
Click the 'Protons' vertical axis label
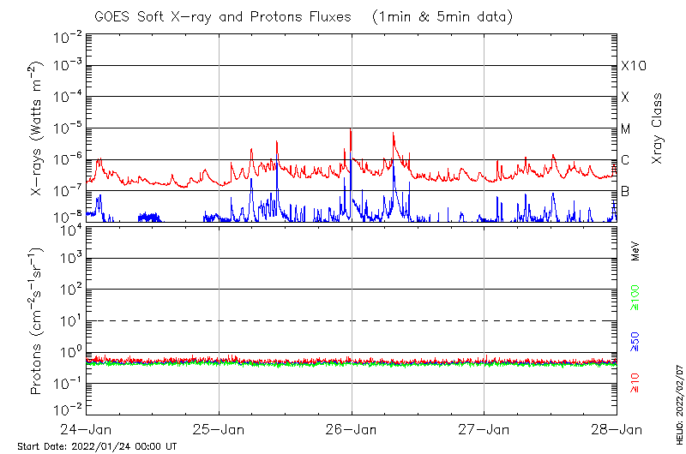click(x=38, y=323)
